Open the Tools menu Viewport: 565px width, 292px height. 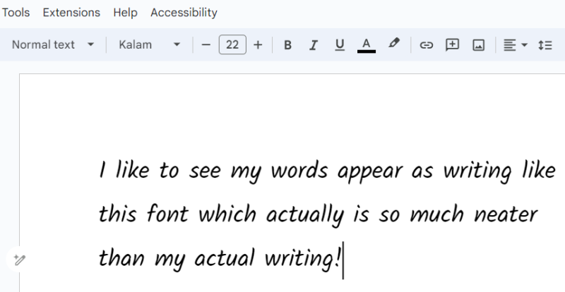point(16,13)
